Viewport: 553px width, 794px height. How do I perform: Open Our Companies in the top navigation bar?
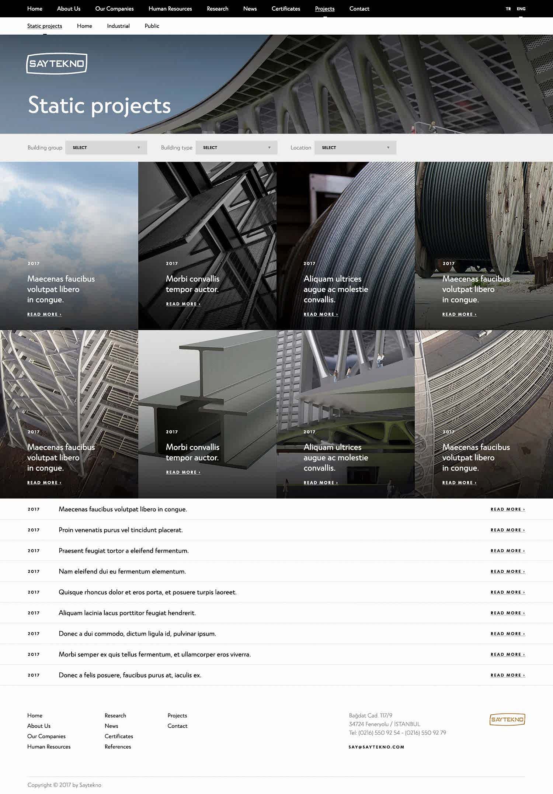114,8
